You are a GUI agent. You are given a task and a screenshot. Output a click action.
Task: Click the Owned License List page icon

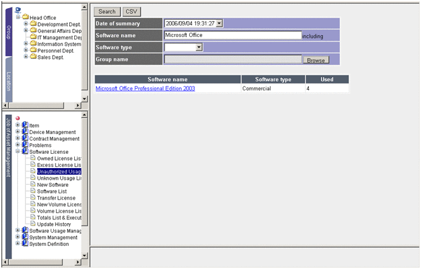coord(33,158)
